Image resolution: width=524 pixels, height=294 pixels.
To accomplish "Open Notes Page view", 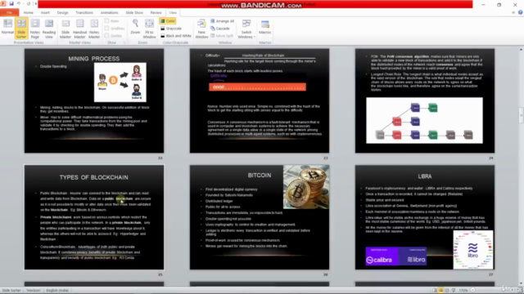I will coord(34,29).
